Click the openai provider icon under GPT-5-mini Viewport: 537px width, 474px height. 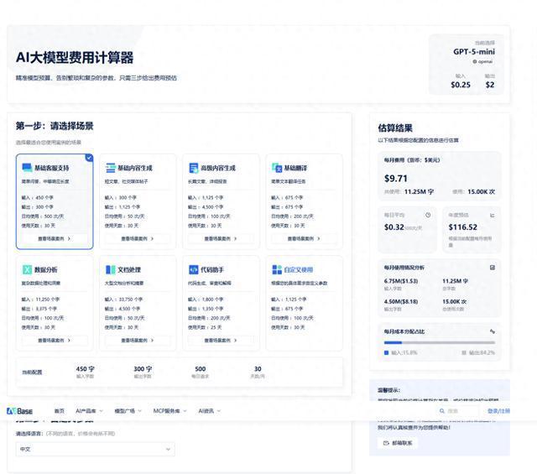coord(475,61)
